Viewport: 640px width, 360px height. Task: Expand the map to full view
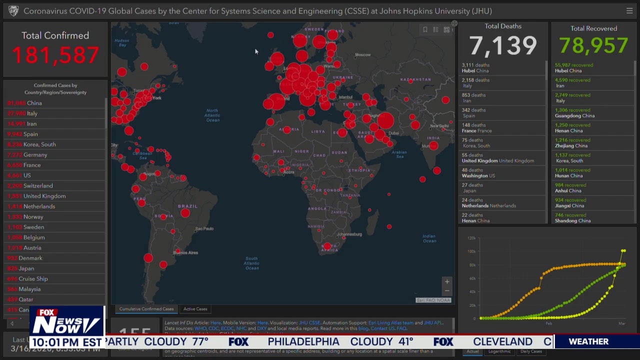point(454,23)
